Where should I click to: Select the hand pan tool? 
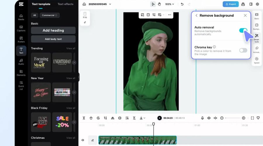[159, 4]
